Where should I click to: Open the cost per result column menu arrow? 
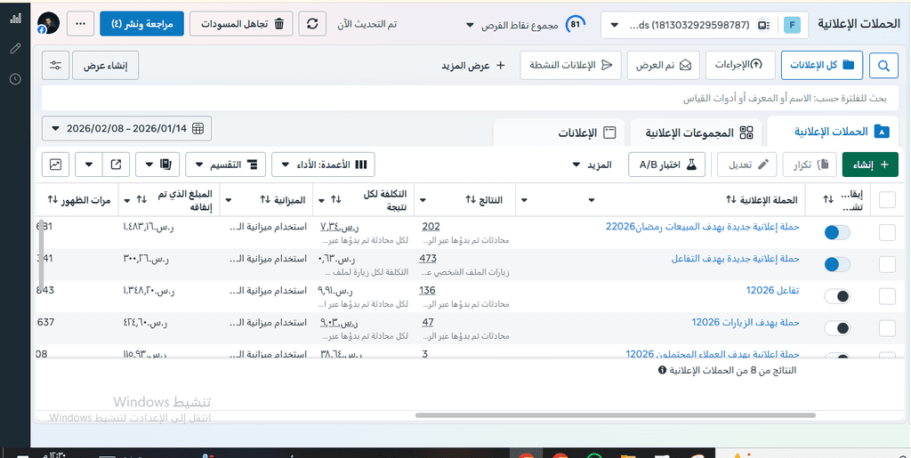[320, 200]
